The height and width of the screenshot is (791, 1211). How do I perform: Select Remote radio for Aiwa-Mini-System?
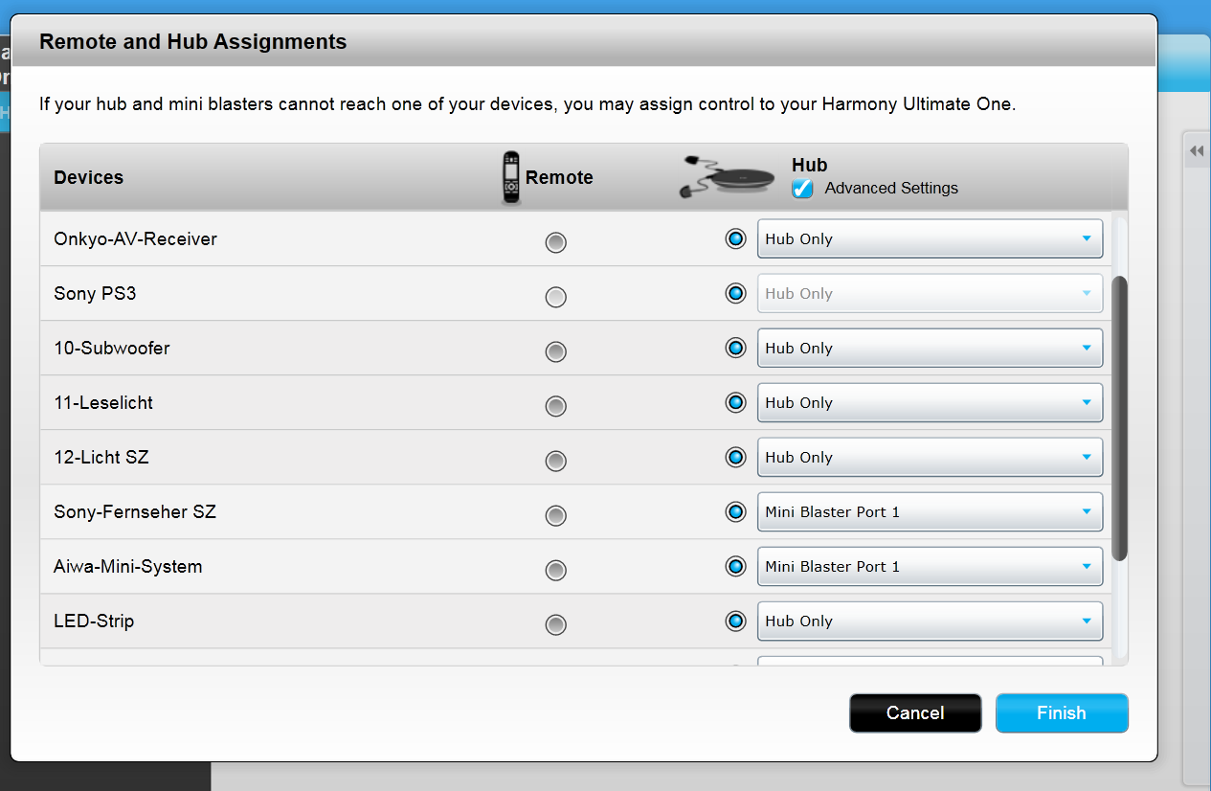point(555,570)
